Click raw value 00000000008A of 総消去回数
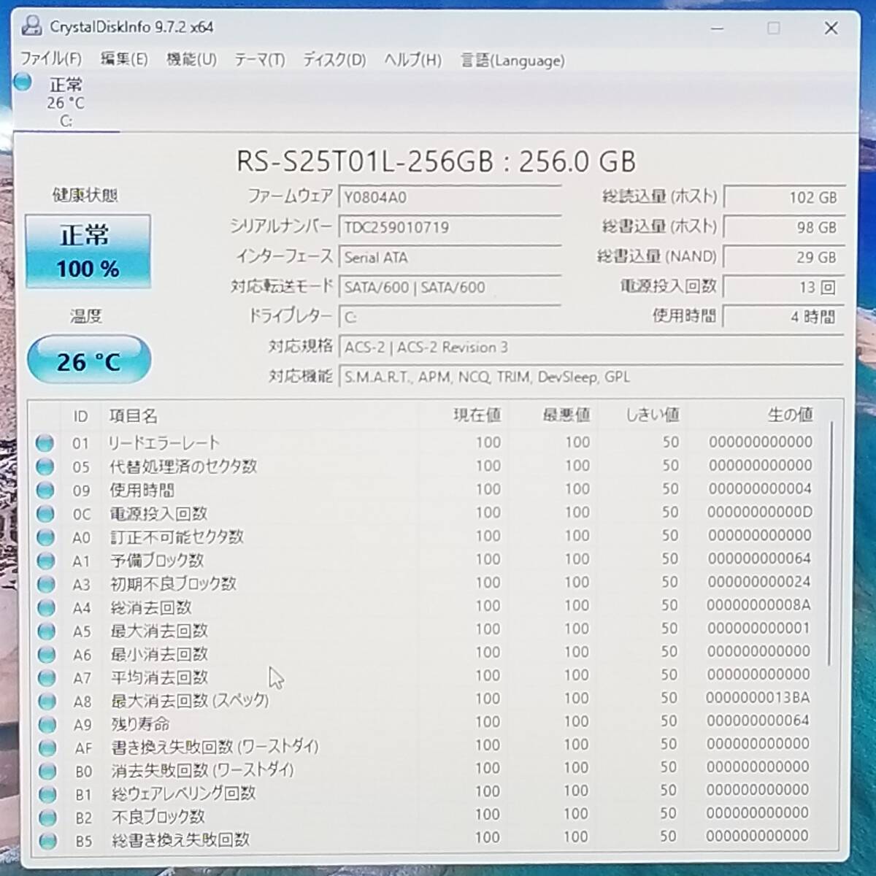This screenshot has height=876, width=876. [758, 605]
